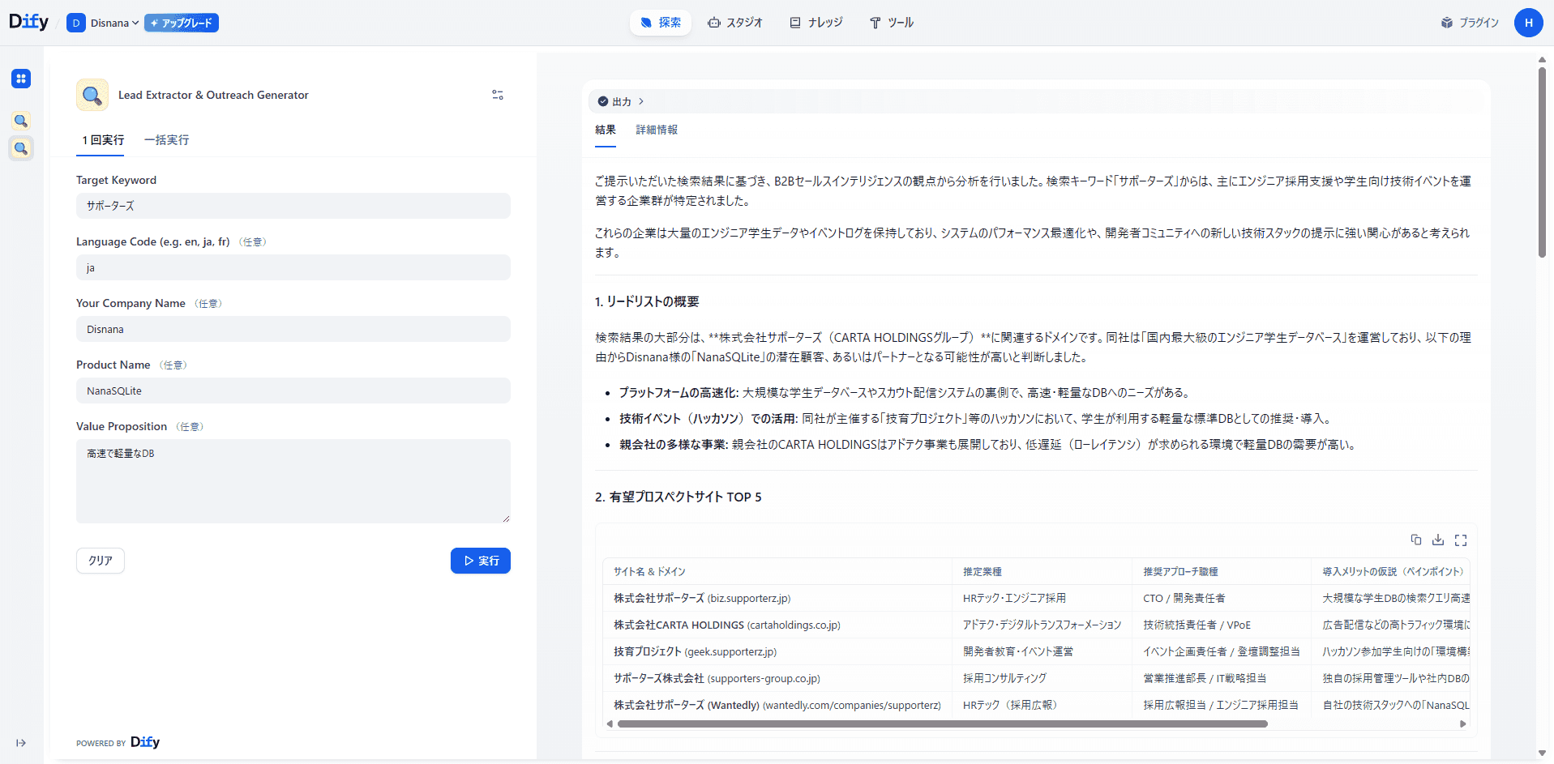
Task: Click the 推奨アプローチ職種 column header
Action: pos(1222,571)
